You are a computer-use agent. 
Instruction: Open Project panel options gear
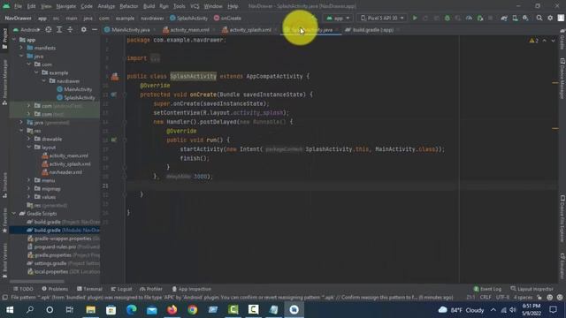pyautogui.click(x=83, y=29)
